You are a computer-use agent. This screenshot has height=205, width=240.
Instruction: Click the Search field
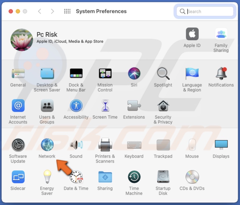[205, 11]
